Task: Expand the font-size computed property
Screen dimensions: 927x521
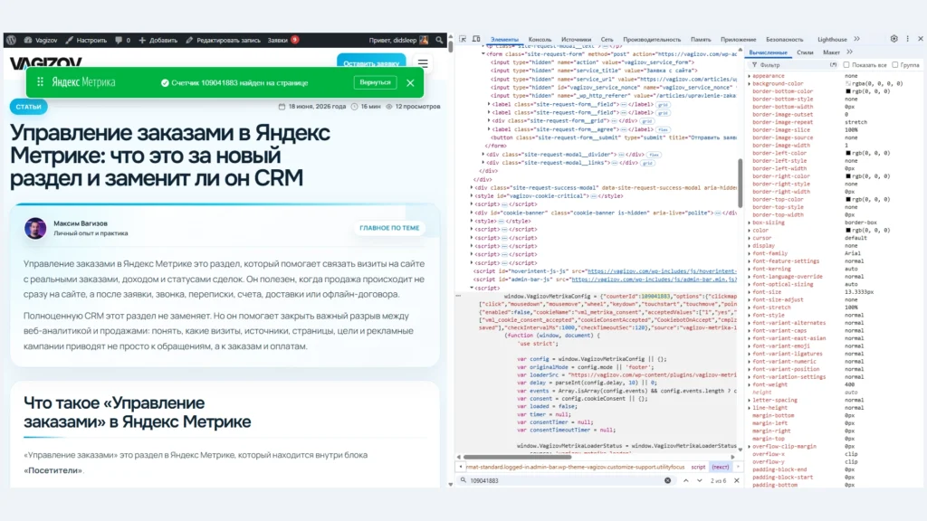Action: coord(750,292)
